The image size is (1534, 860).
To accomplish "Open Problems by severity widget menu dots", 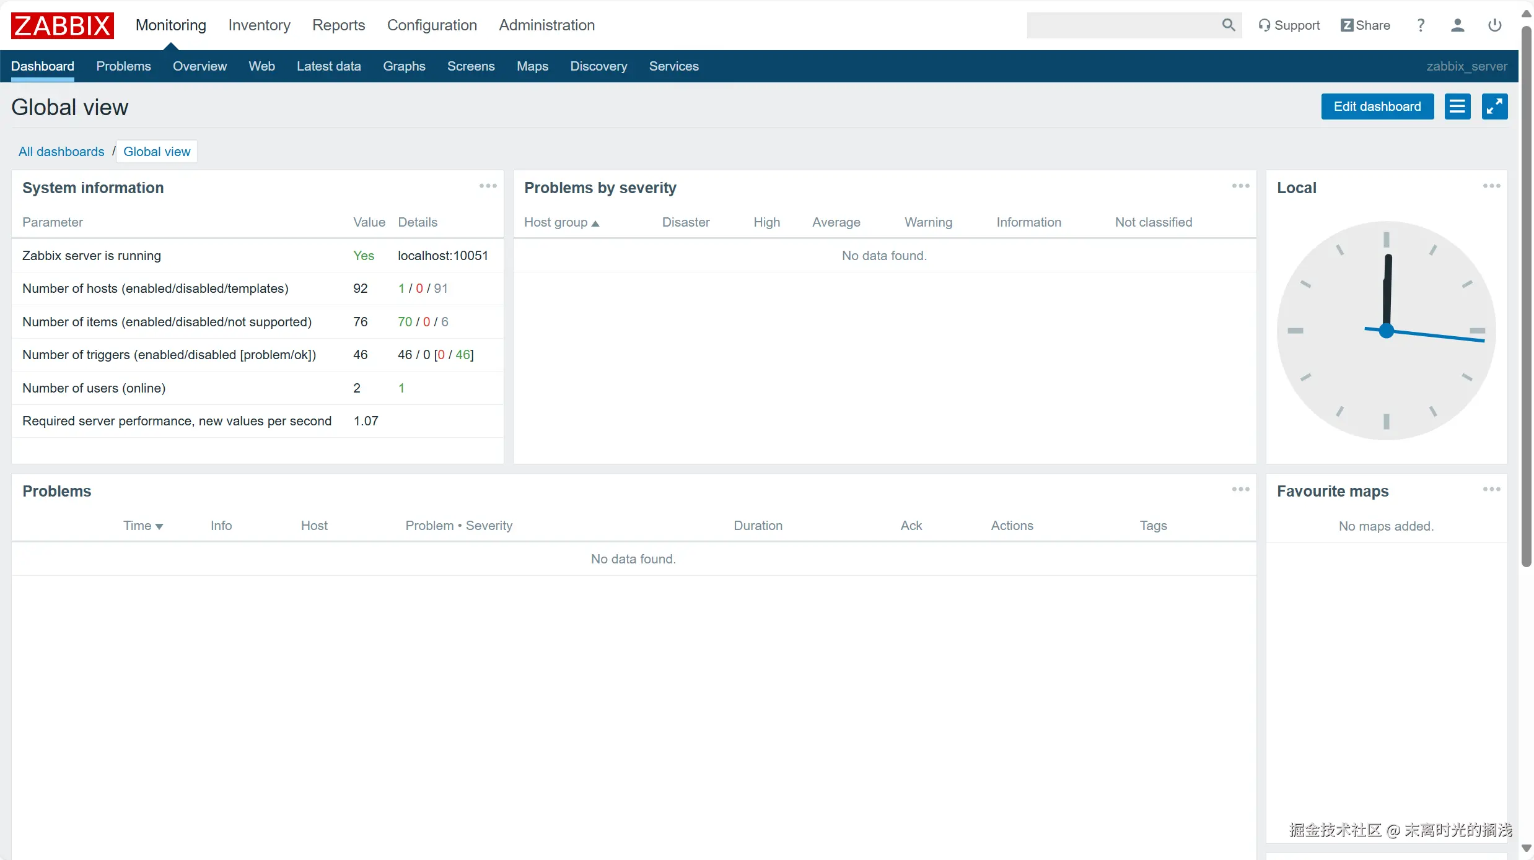I will click(x=1240, y=186).
